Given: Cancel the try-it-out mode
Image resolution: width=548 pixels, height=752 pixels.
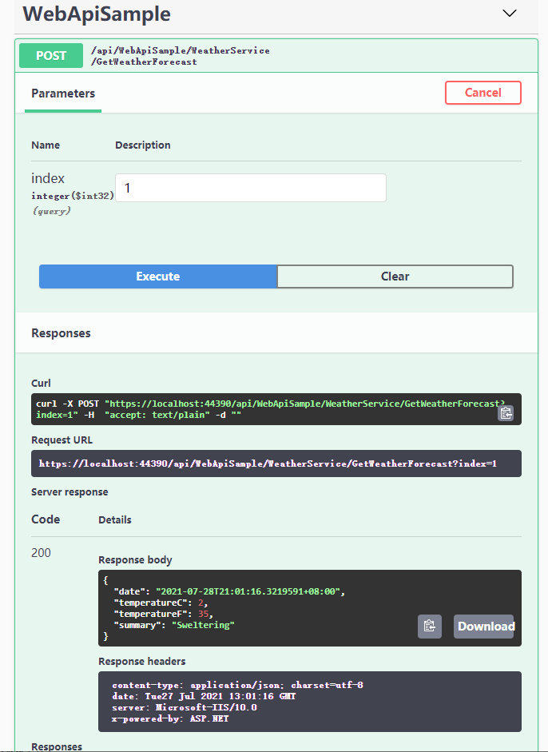Looking at the screenshot, I should pyautogui.click(x=482, y=93).
